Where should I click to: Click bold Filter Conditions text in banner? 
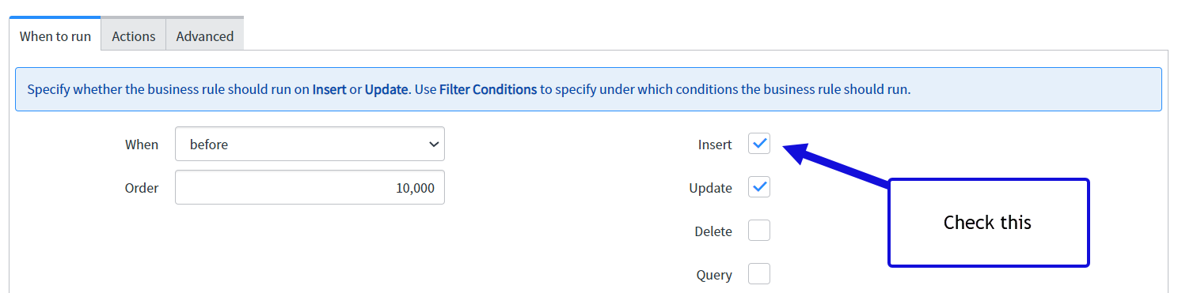point(488,89)
